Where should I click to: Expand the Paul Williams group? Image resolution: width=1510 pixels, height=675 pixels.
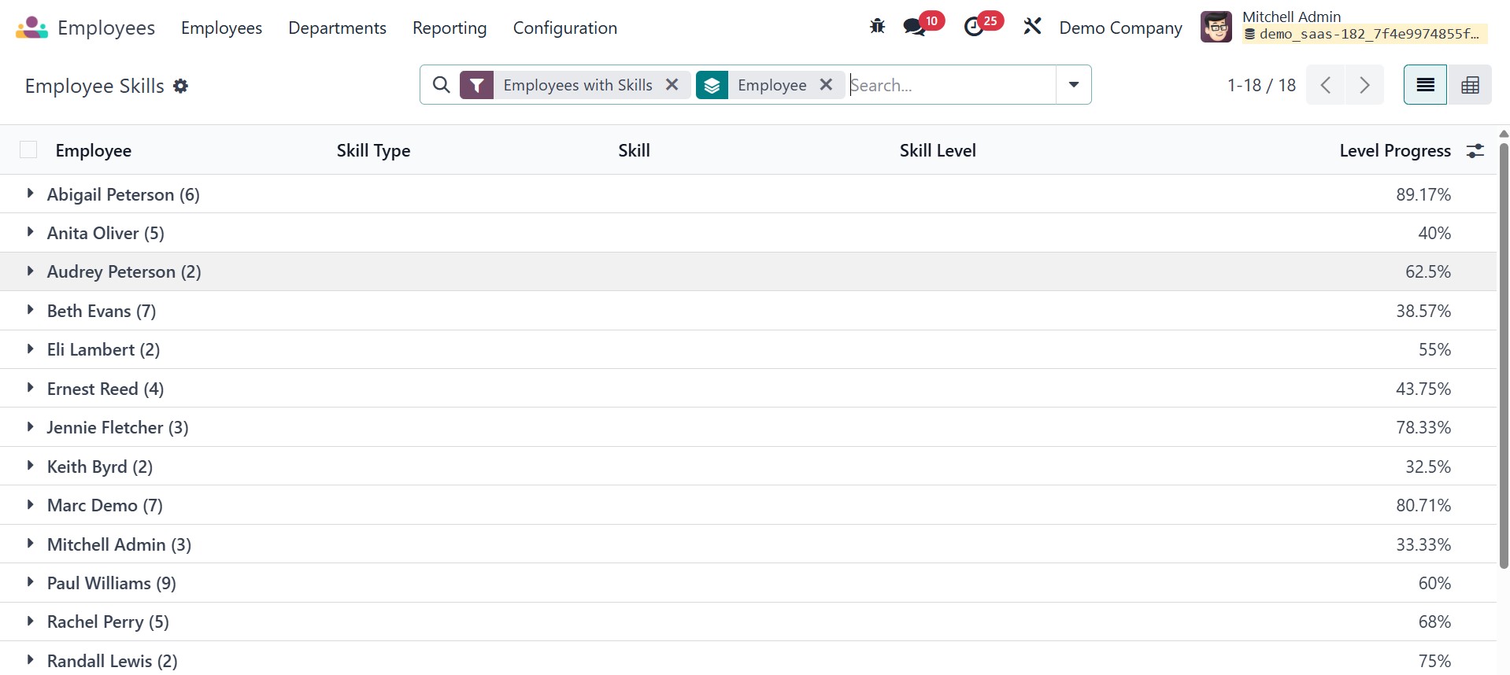coord(30,582)
